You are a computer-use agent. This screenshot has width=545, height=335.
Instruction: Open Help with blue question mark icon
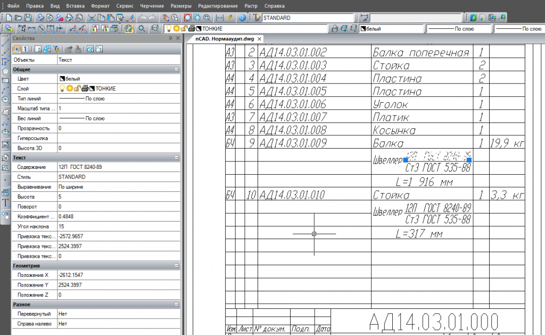242,18
